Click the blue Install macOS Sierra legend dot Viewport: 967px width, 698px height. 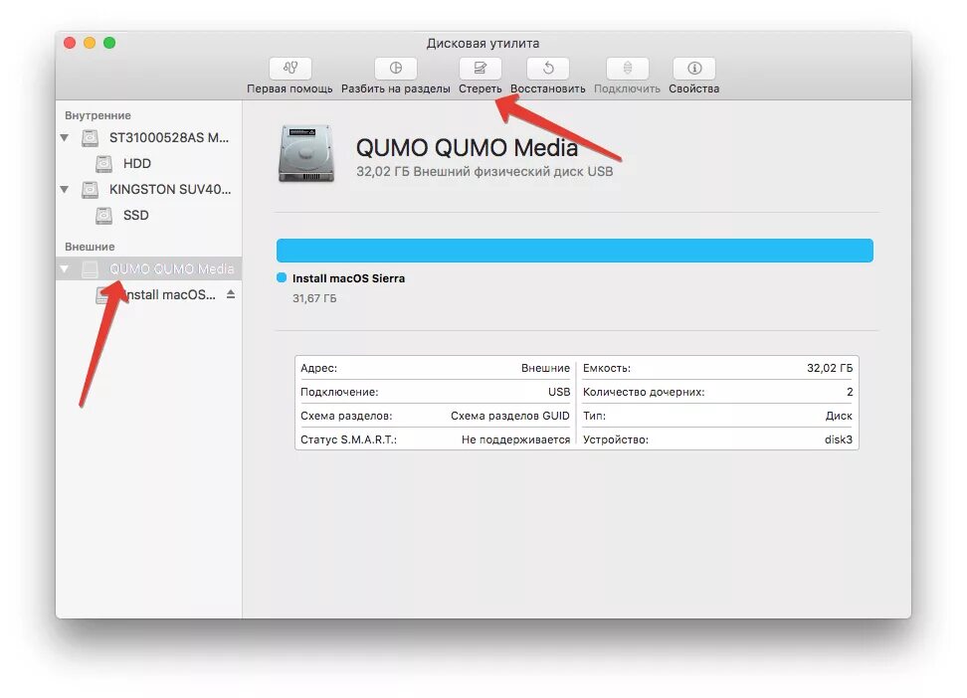point(282,277)
